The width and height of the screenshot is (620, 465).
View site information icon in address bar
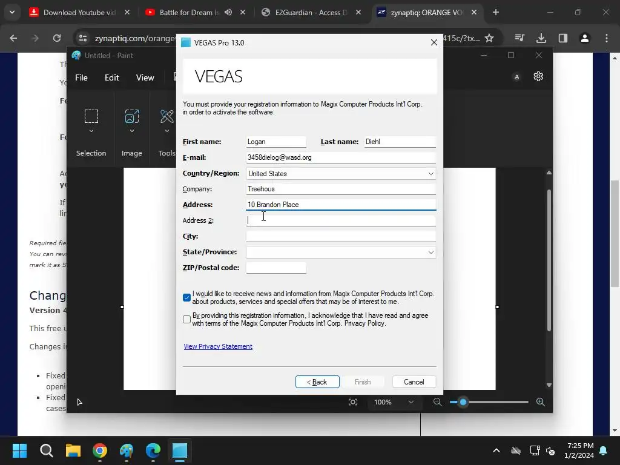[x=83, y=38]
